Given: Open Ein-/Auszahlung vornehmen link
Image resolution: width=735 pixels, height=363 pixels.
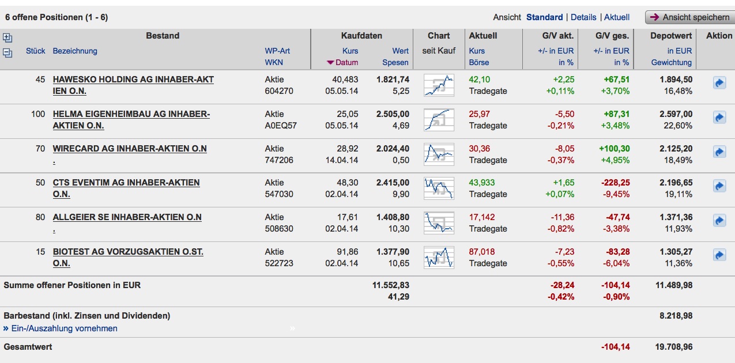Looking at the screenshot, I should (x=64, y=328).
